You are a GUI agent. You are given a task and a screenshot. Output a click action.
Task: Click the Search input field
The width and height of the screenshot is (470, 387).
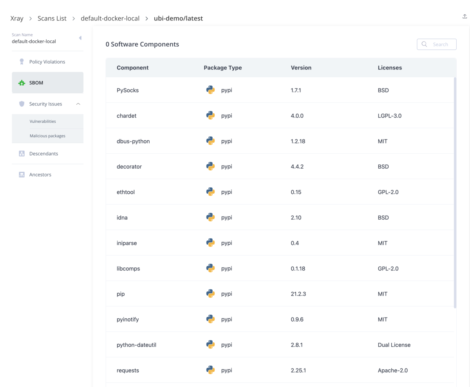[437, 44]
